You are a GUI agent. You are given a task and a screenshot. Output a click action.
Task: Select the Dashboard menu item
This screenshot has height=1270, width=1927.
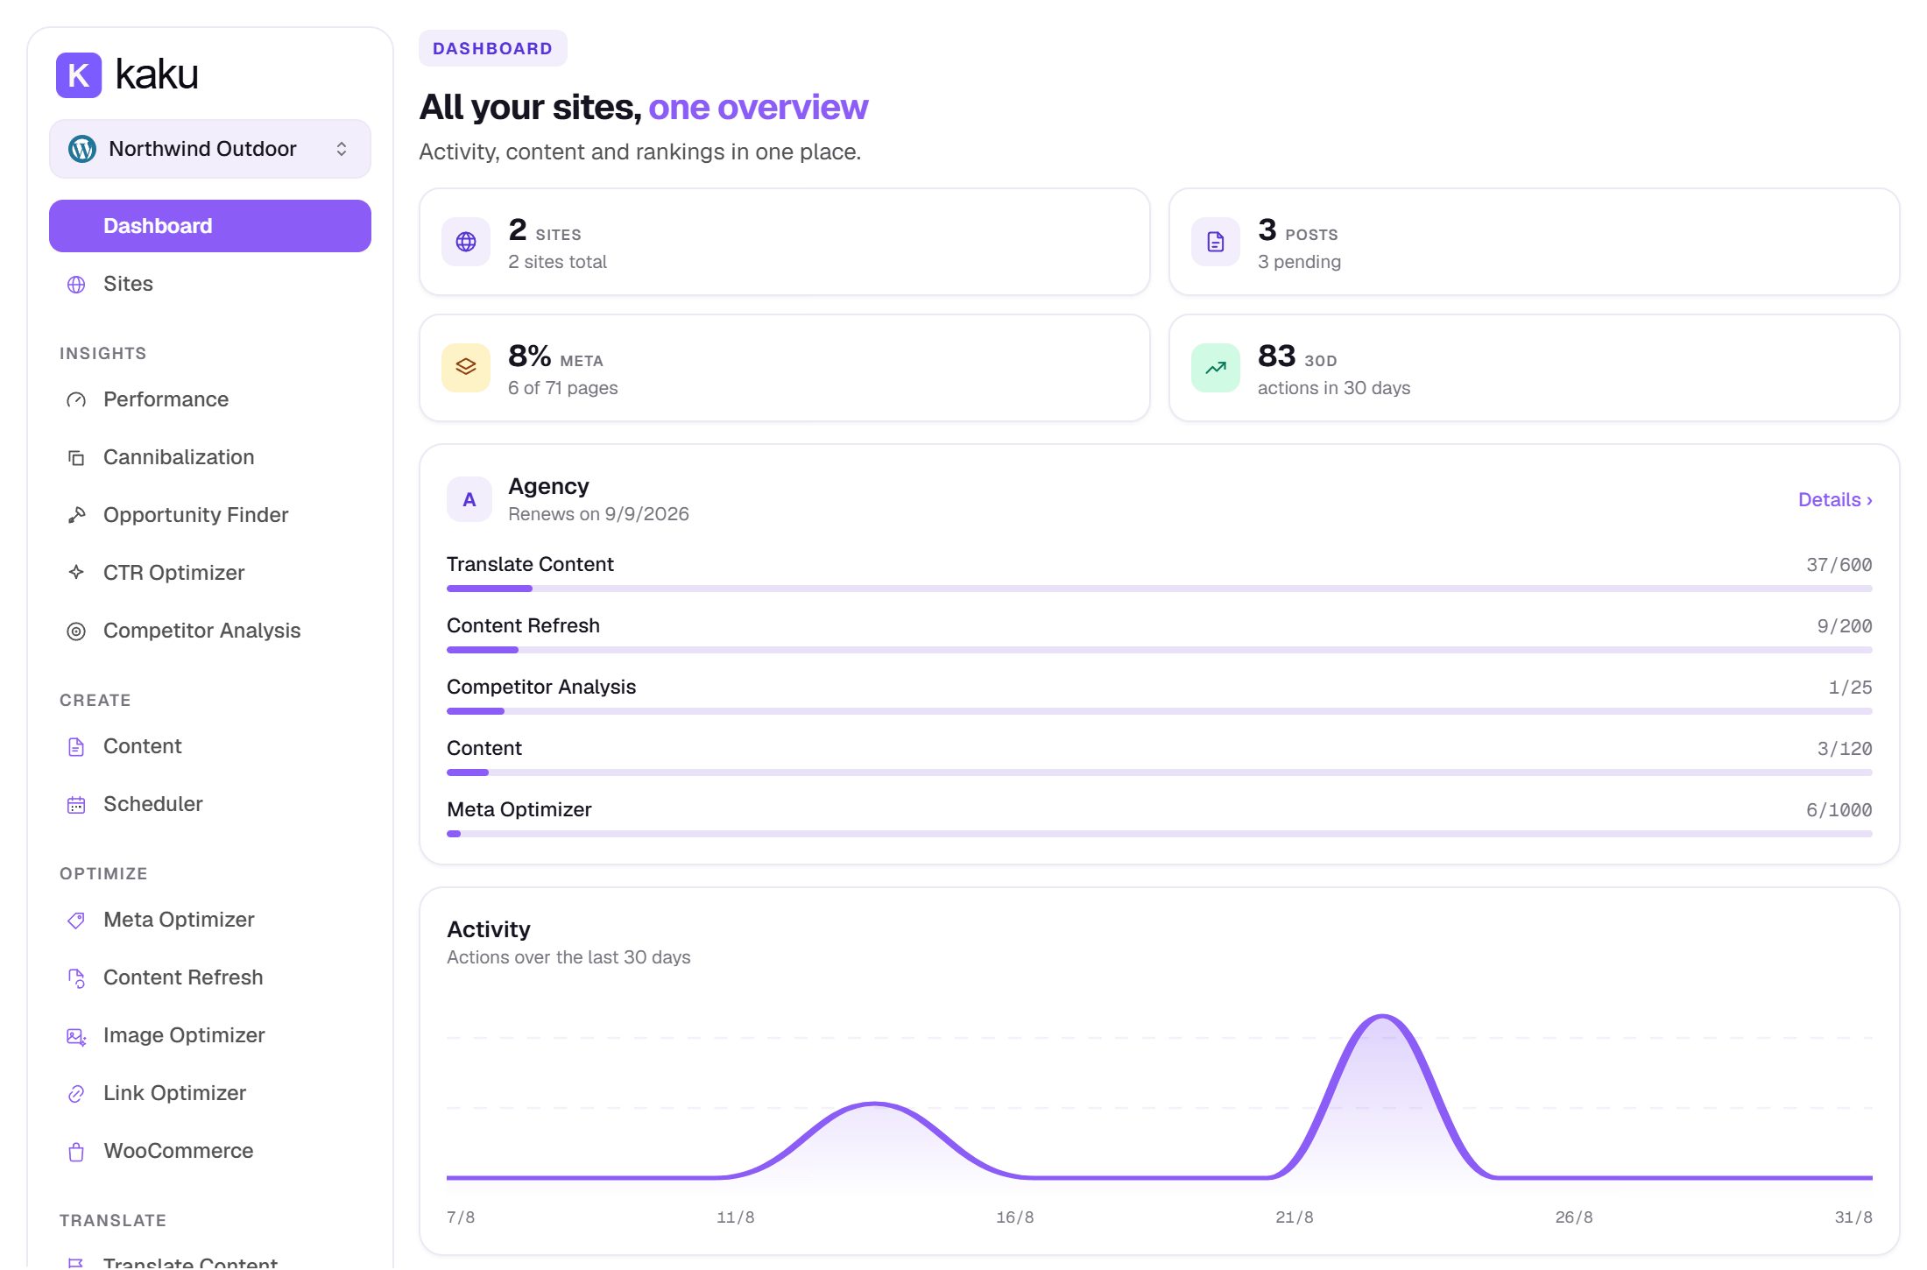[x=210, y=226]
